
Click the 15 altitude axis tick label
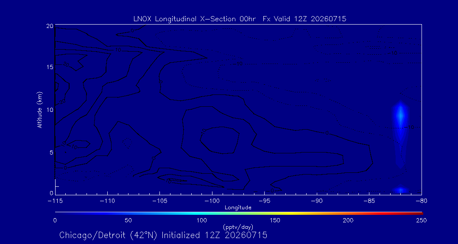[x=50, y=67]
